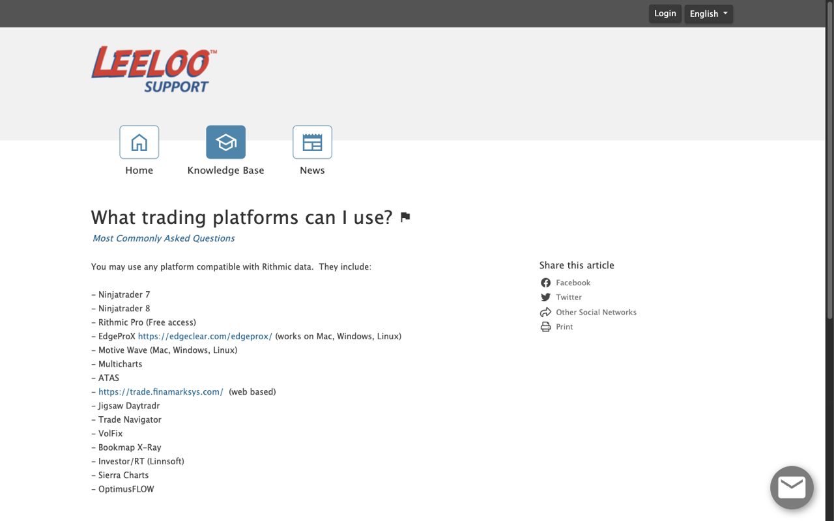834x521 pixels.
Task: Open the trade.finamarksys.com link
Action: (161, 391)
